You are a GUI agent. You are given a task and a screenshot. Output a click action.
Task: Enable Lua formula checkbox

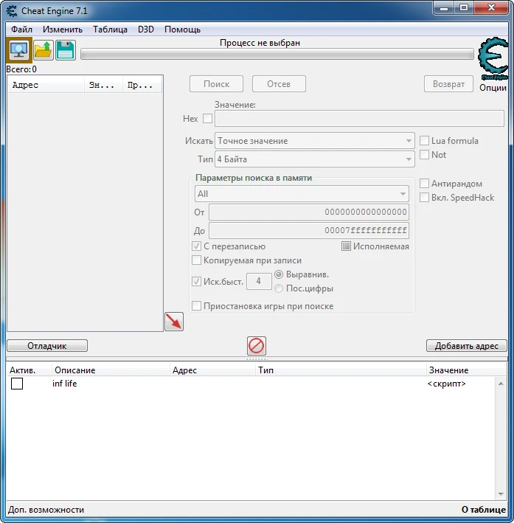pos(424,141)
